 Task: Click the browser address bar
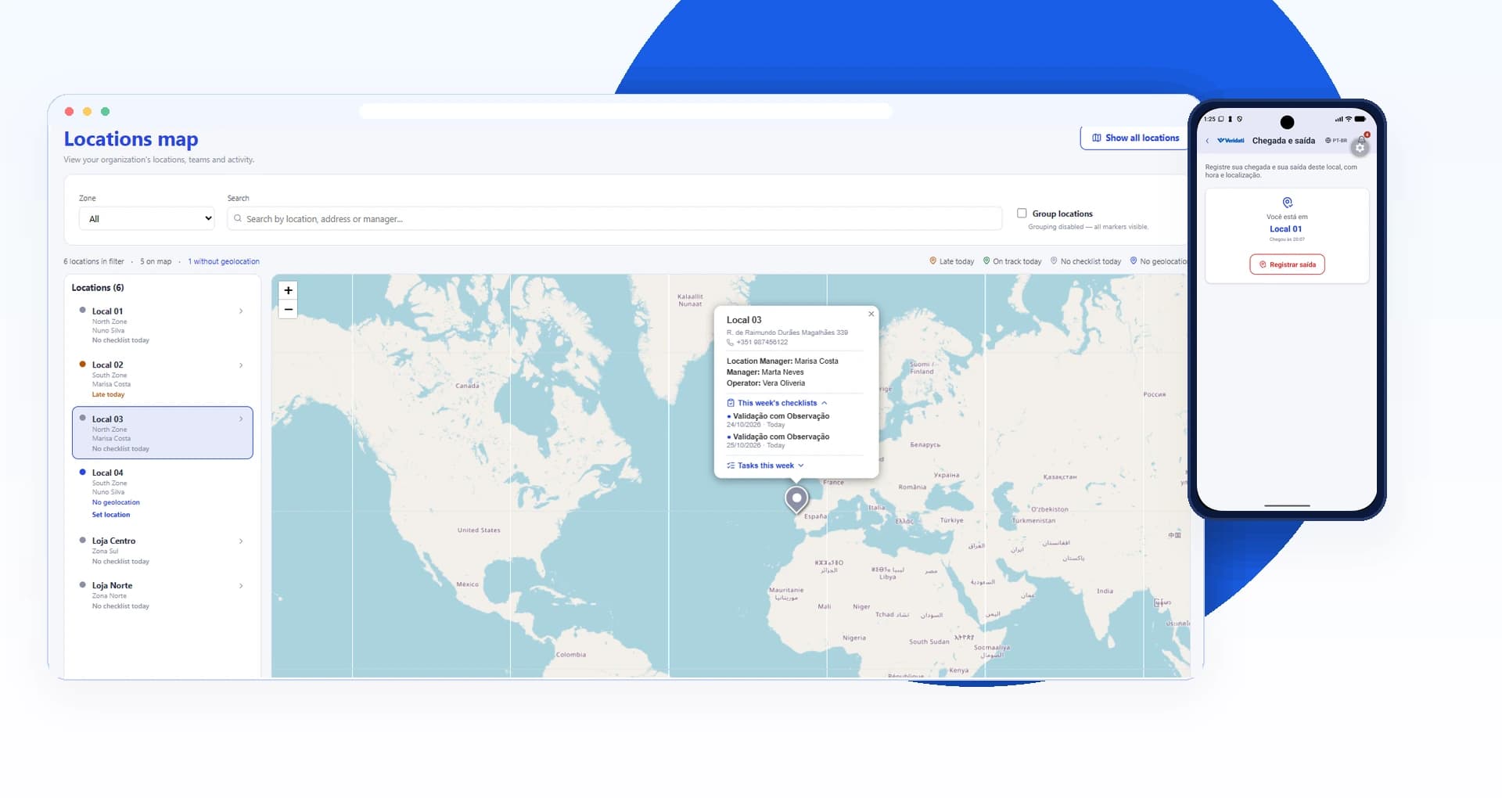click(x=625, y=111)
